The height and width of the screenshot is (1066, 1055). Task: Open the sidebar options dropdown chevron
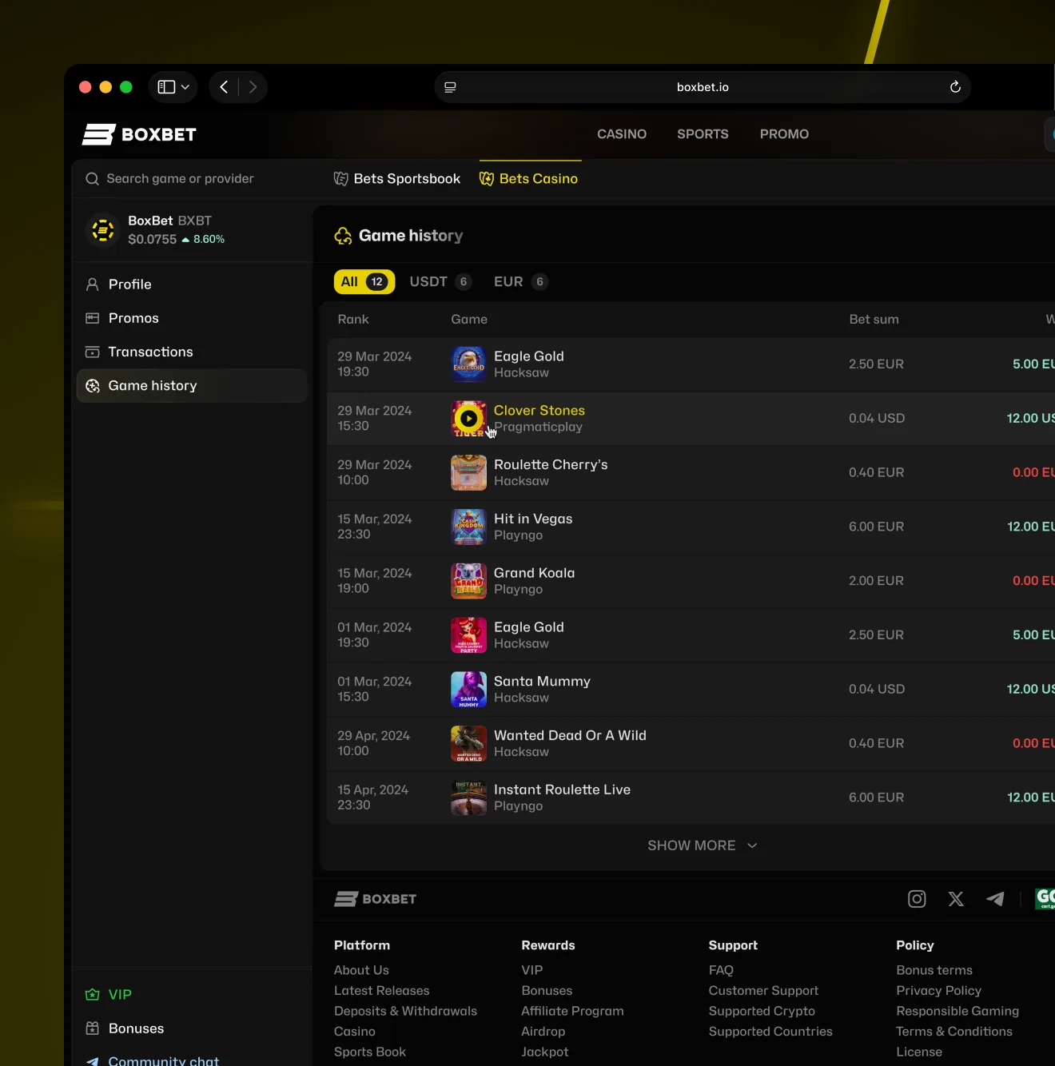pyautogui.click(x=185, y=87)
